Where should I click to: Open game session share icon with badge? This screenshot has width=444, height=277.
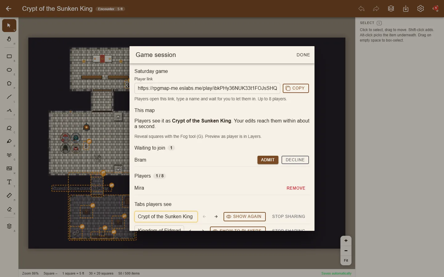(x=435, y=9)
